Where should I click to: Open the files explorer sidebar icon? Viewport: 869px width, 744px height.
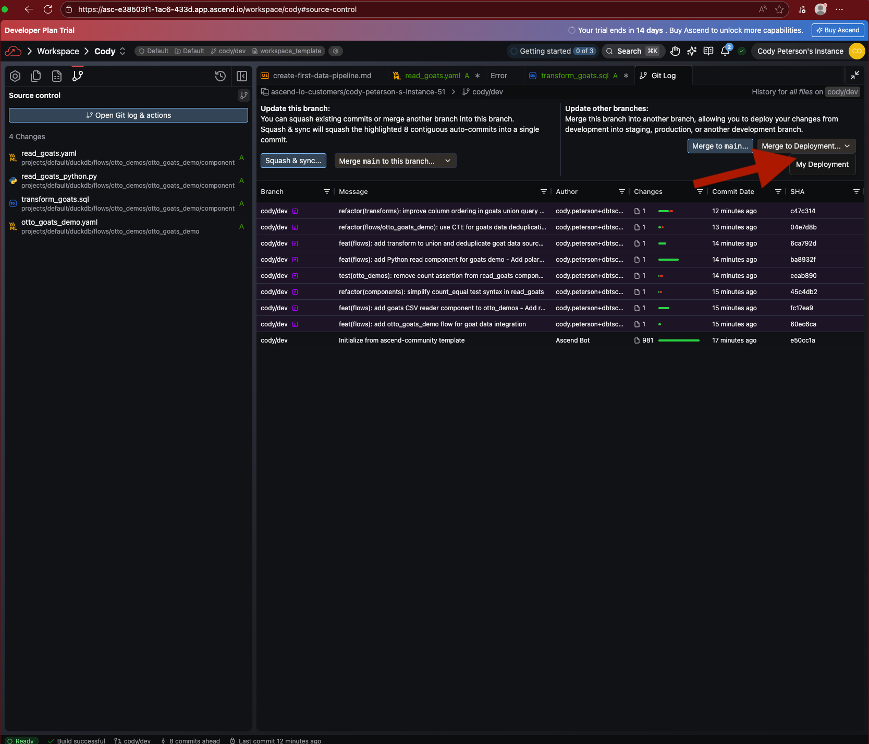(x=36, y=76)
